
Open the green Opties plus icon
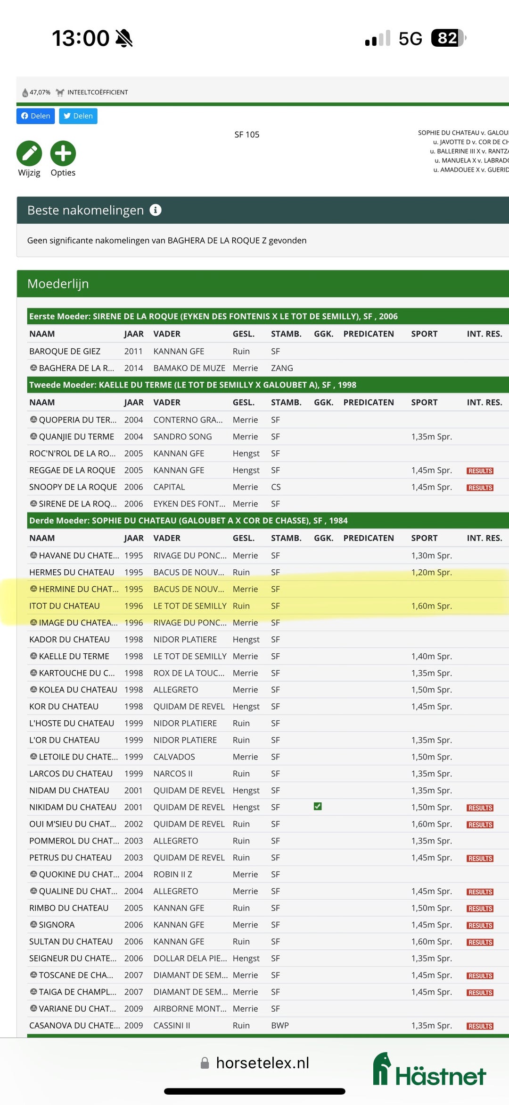pos(63,153)
